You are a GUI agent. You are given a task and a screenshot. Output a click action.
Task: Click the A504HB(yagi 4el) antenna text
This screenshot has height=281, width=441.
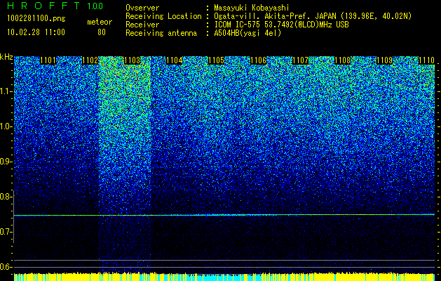pos(247,33)
